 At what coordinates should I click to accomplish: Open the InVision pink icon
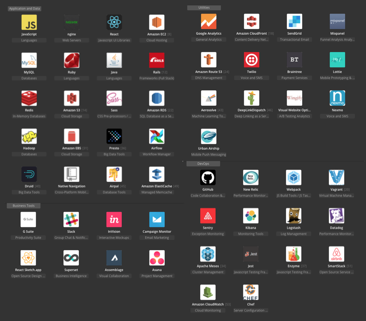114,219
